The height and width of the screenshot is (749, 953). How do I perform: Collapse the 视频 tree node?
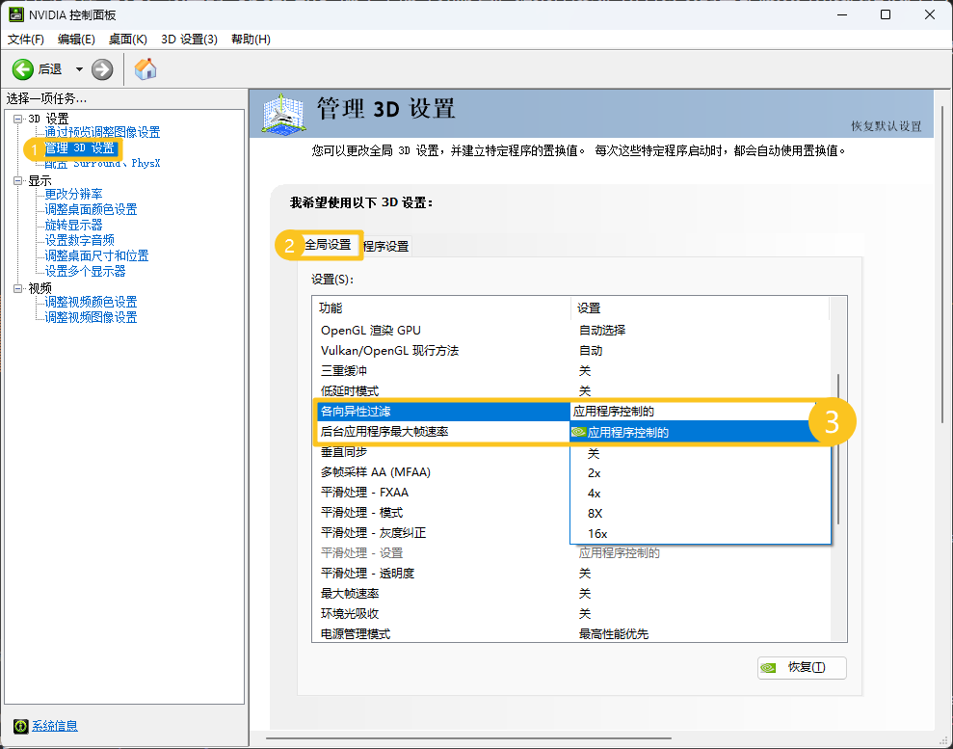coord(18,288)
